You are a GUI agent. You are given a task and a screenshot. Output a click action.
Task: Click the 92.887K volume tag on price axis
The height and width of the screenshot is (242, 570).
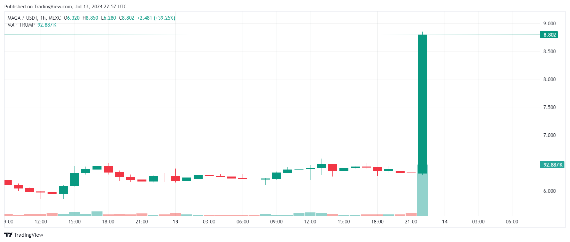(552, 165)
